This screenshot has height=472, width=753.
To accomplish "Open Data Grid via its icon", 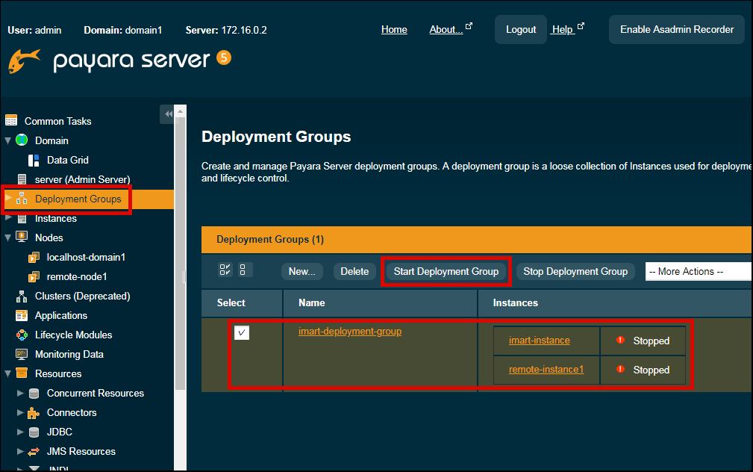I will tap(32, 160).
